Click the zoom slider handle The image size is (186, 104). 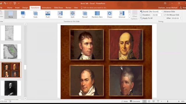168,101
